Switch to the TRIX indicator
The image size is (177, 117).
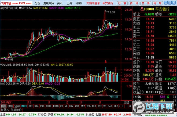click(x=49, y=106)
